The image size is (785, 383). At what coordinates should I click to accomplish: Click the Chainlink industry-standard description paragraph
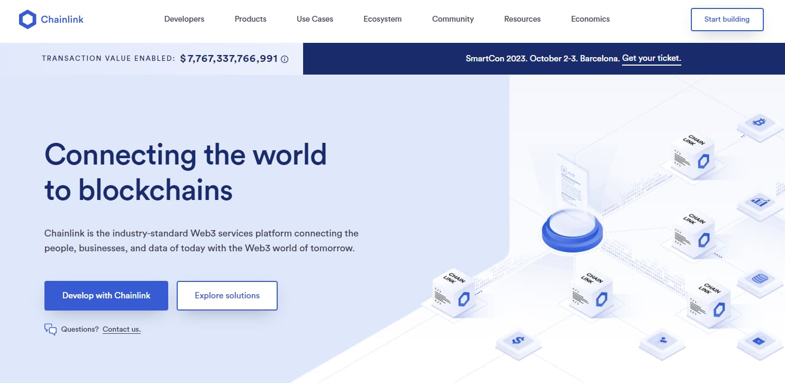tap(202, 240)
